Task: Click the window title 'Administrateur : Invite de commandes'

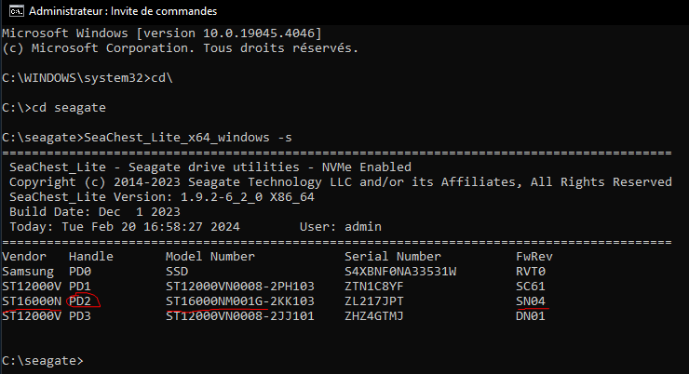Action: tap(123, 11)
